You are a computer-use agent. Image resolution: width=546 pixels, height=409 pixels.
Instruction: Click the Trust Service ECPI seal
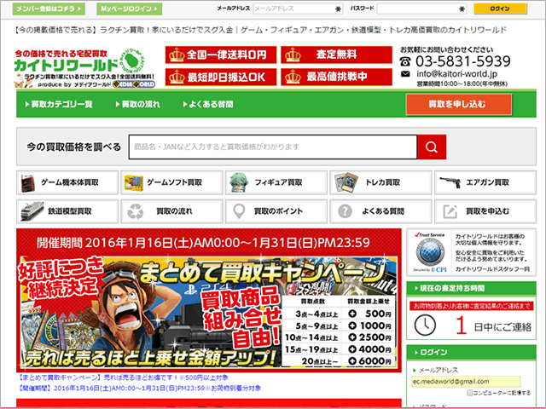tap(430, 252)
